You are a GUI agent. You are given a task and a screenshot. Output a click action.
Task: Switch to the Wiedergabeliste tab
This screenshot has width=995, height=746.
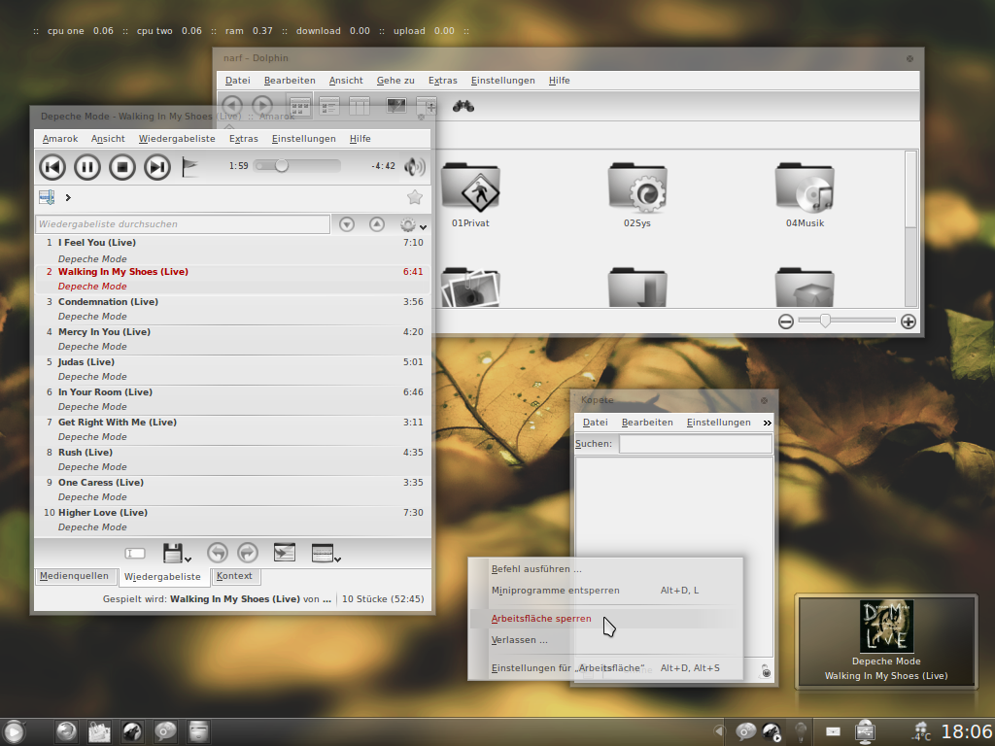tap(162, 577)
